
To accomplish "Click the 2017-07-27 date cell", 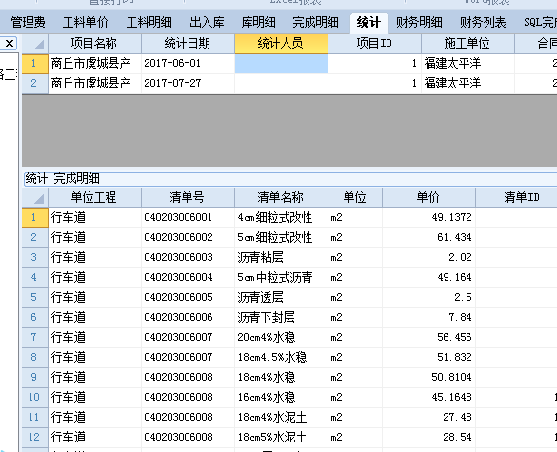I will click(188, 84).
